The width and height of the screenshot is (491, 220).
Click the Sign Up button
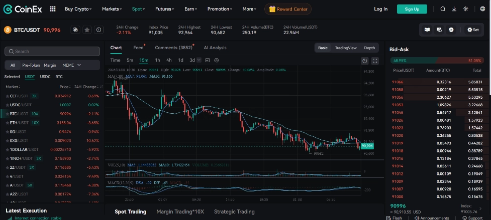pos(412,9)
